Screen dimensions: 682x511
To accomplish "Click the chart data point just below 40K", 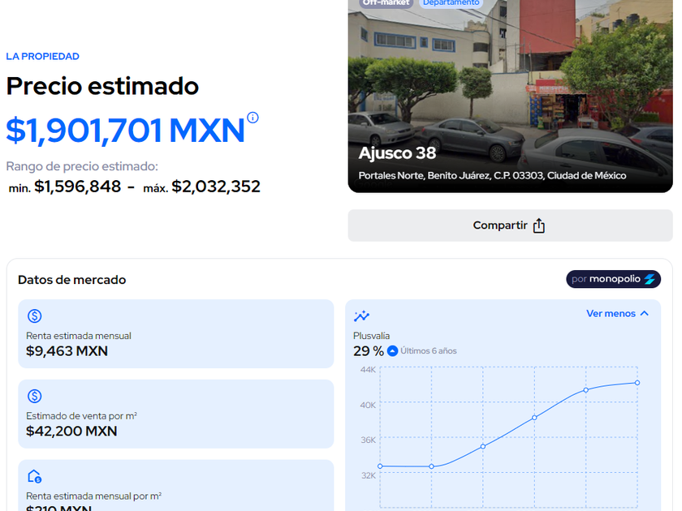I will click(x=534, y=418).
